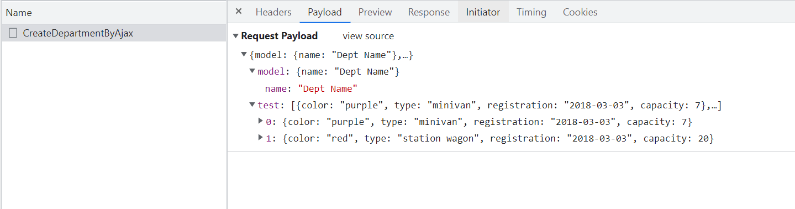Open the Timing tab
This screenshot has height=209, width=795.
pyautogui.click(x=531, y=12)
